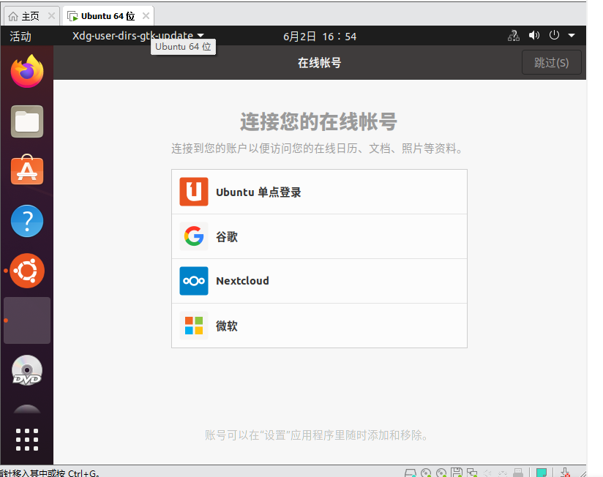Show Applications grid at dock bottom
This screenshot has height=477, width=603.
point(27,440)
